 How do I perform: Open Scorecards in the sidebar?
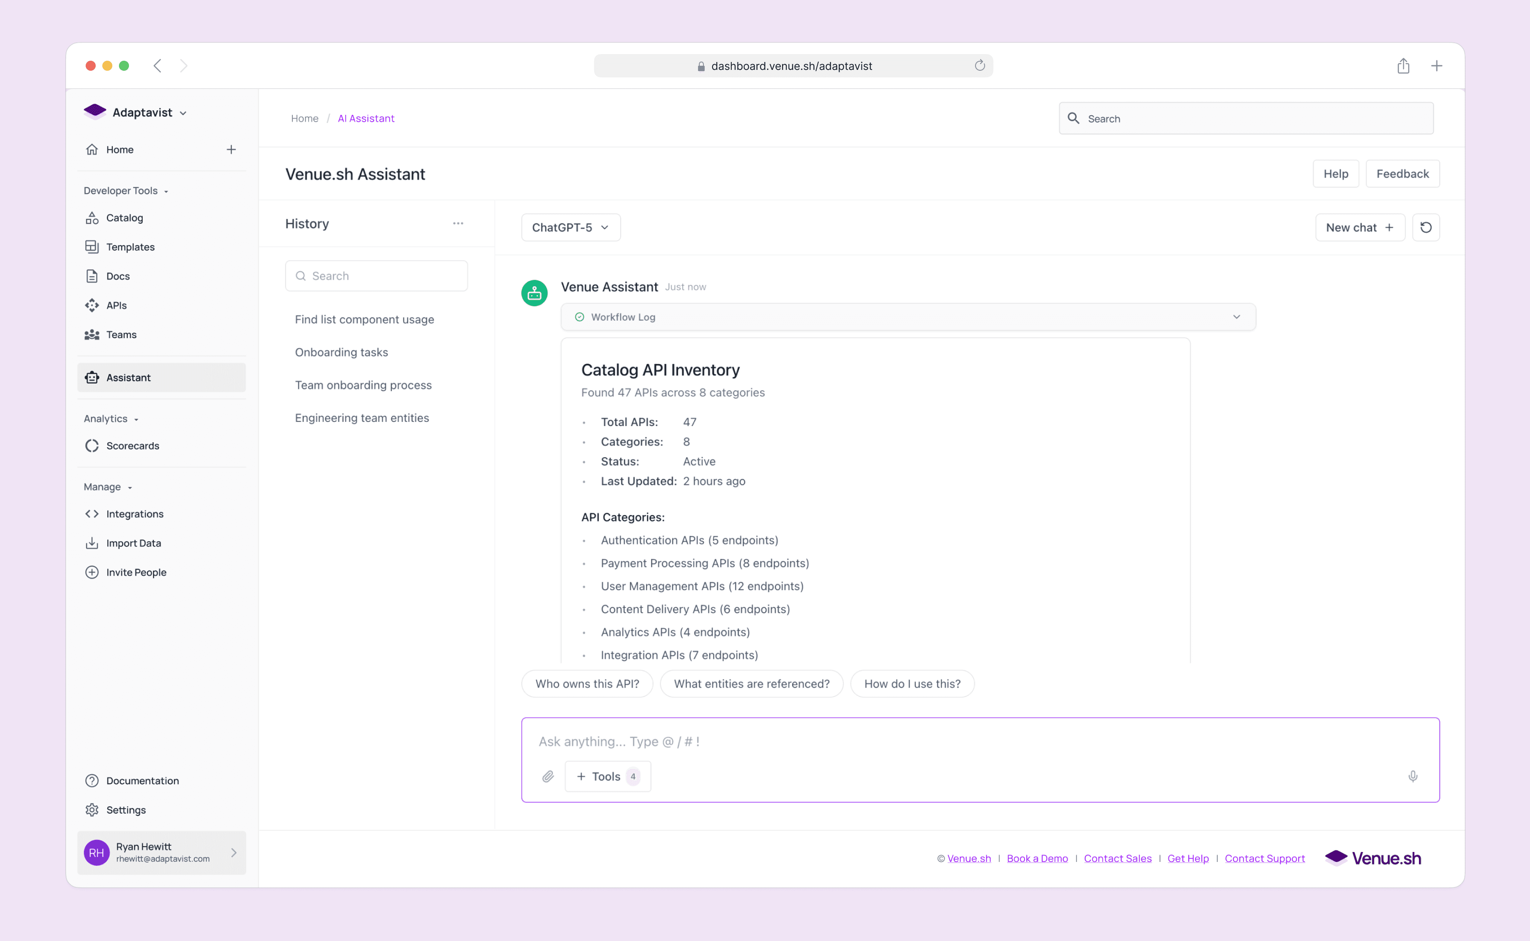133,446
